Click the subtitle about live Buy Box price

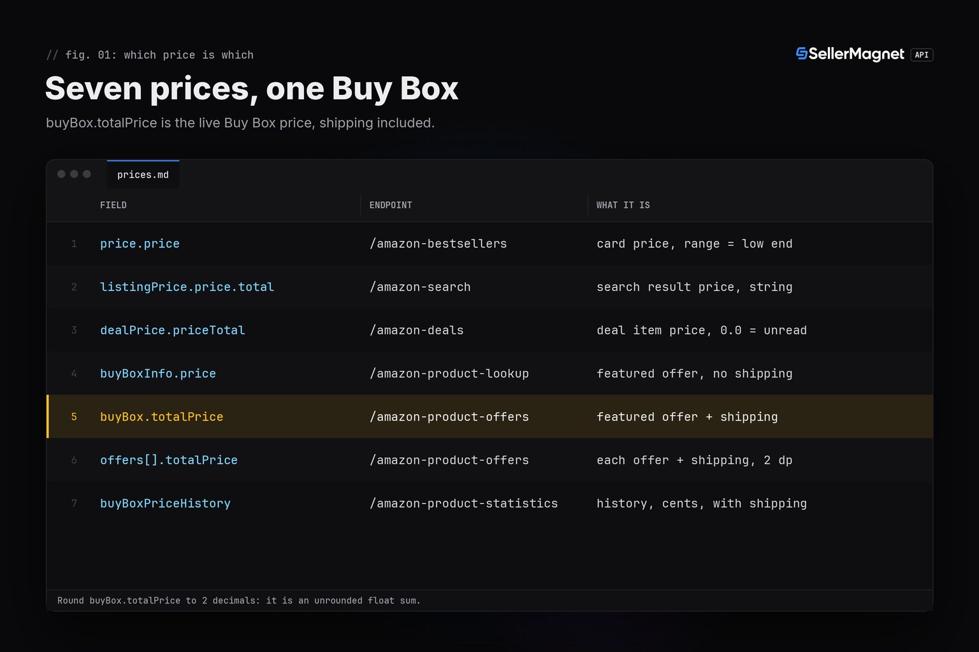240,123
